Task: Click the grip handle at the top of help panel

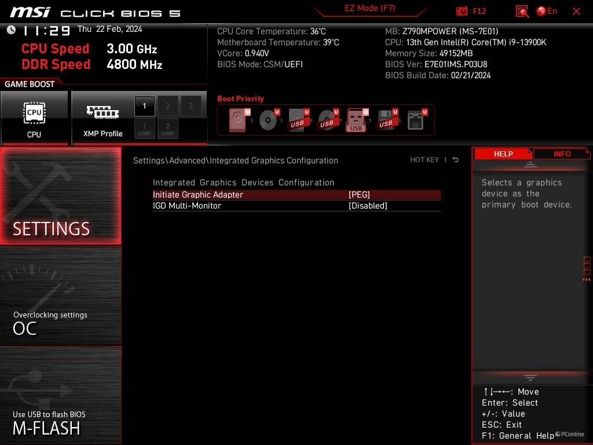Action: coord(530,165)
